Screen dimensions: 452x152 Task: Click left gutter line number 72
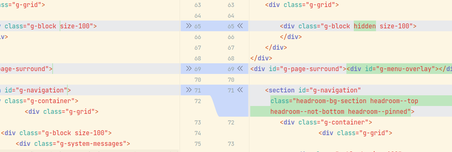pyautogui.click(x=198, y=101)
